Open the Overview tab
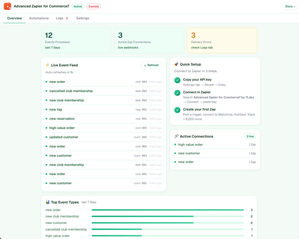Viewport: 299px width, 239px height. coord(15,18)
